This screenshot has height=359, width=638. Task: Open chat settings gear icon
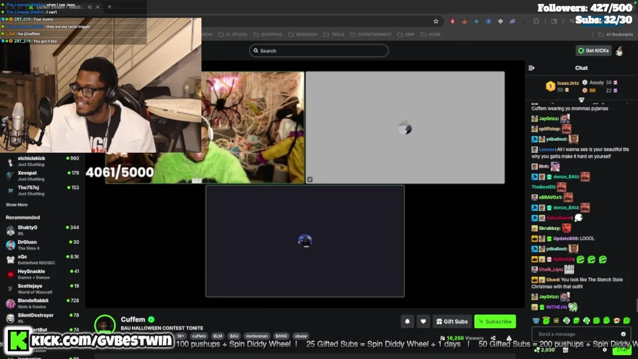tap(605, 350)
